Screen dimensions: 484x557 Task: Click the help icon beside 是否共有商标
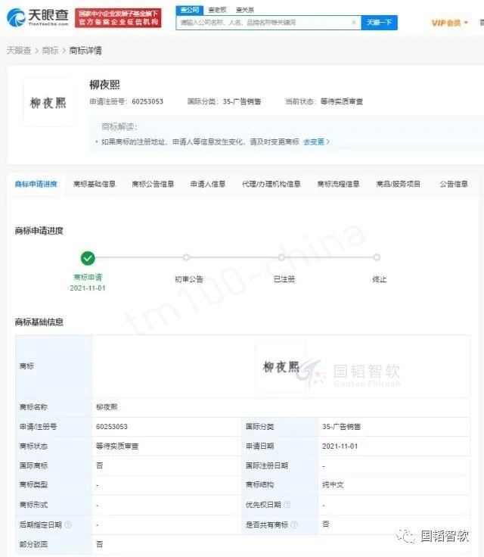(x=294, y=524)
